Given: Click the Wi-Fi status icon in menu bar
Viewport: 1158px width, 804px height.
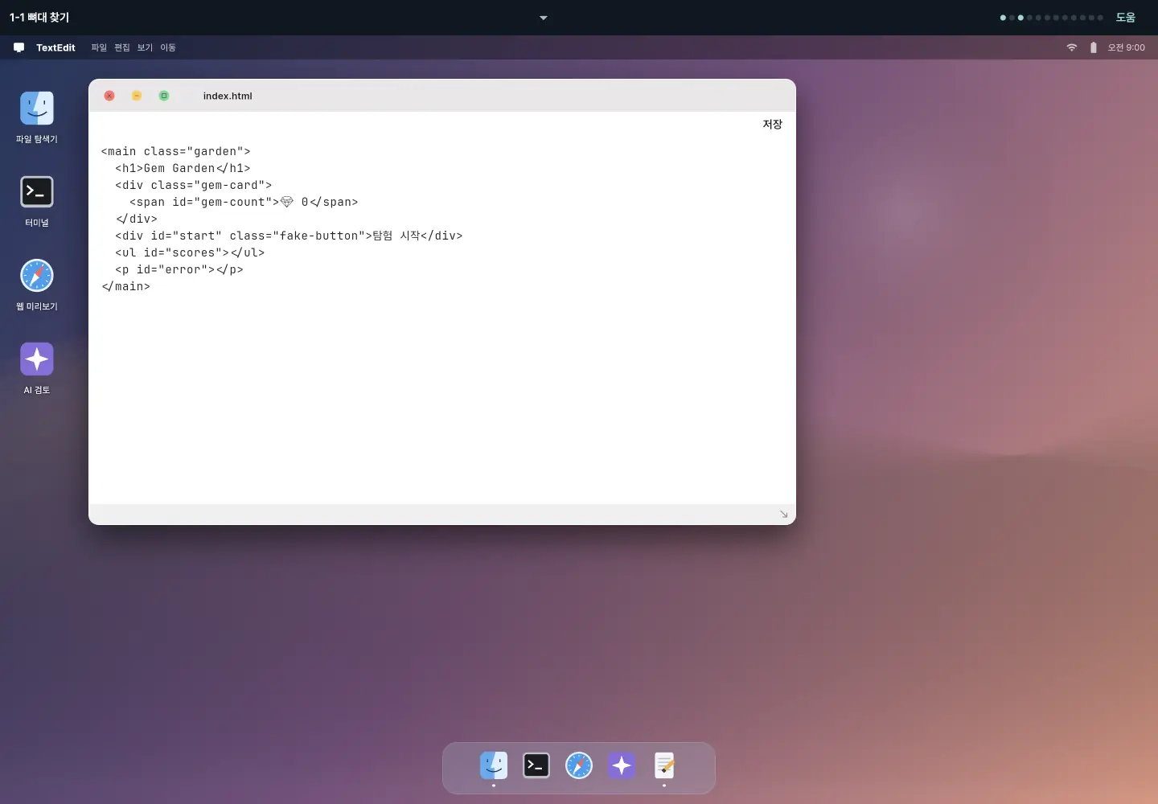Looking at the screenshot, I should (x=1072, y=47).
